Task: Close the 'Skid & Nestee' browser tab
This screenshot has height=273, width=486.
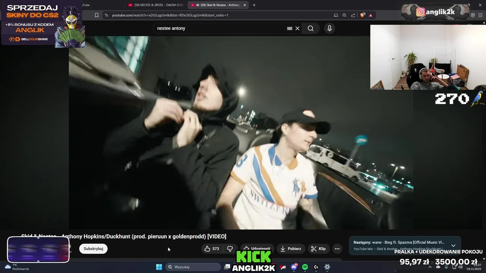Action: (245, 5)
